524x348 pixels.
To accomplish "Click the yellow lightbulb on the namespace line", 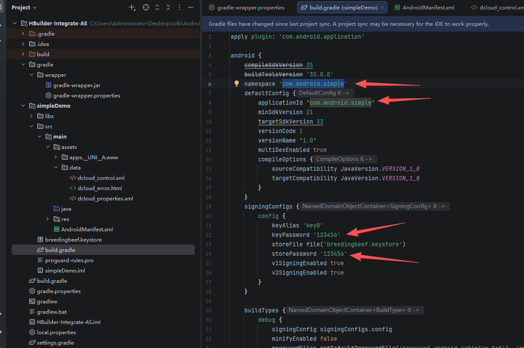I will tap(236, 84).
